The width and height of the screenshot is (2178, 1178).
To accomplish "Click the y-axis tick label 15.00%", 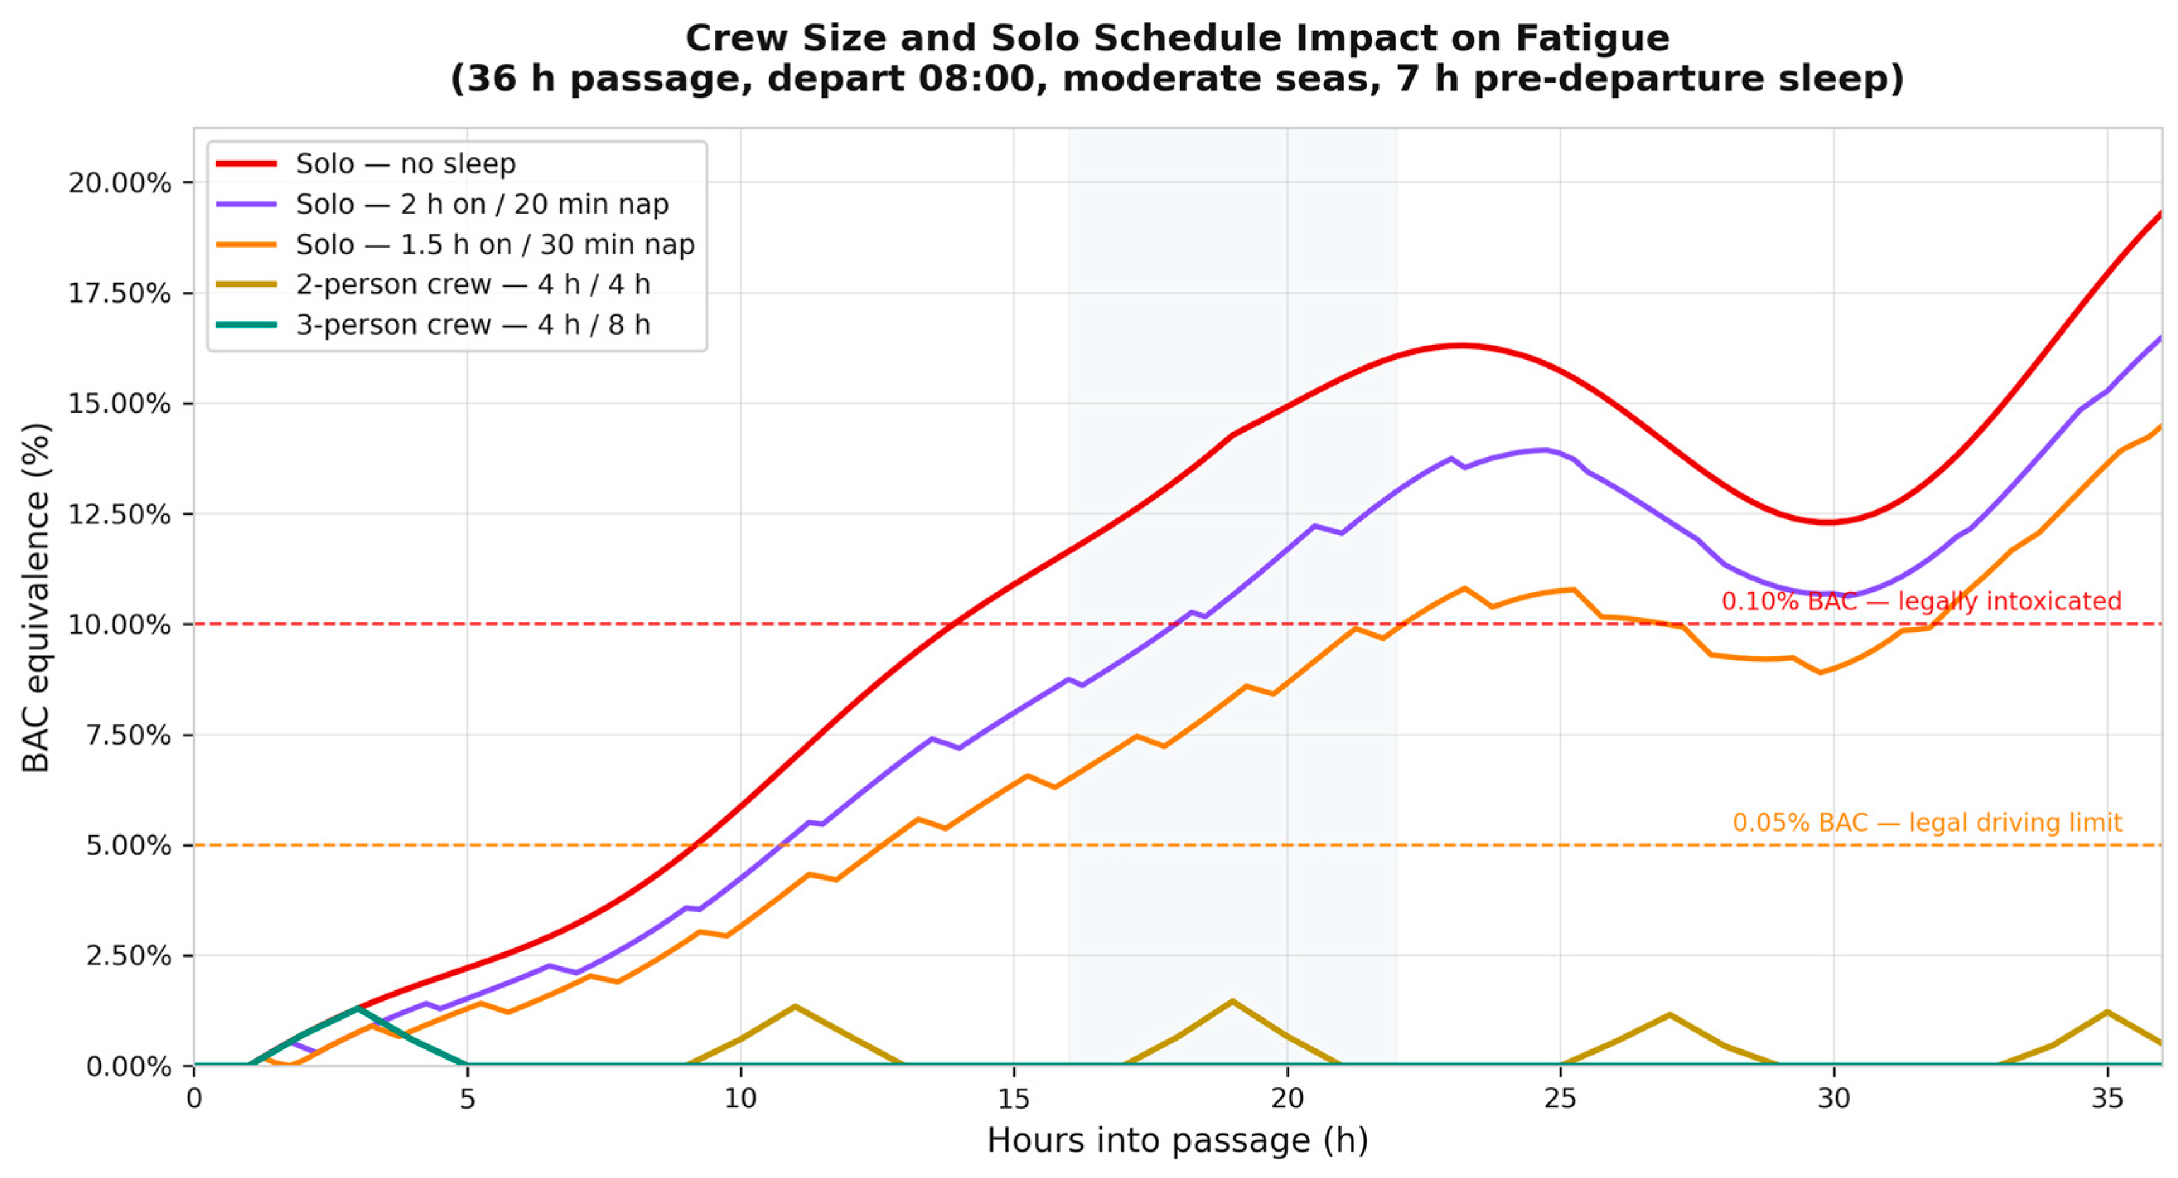I will (120, 403).
